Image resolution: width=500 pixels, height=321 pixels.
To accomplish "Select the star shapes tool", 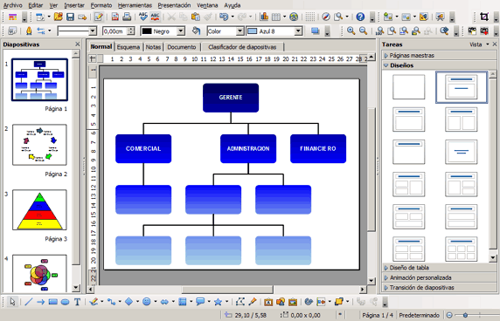I will [x=218, y=302].
